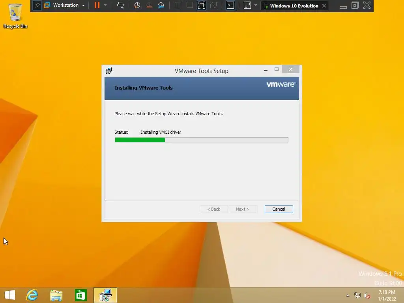Open the console view icon
This screenshot has height=303, width=404.
(230, 6)
